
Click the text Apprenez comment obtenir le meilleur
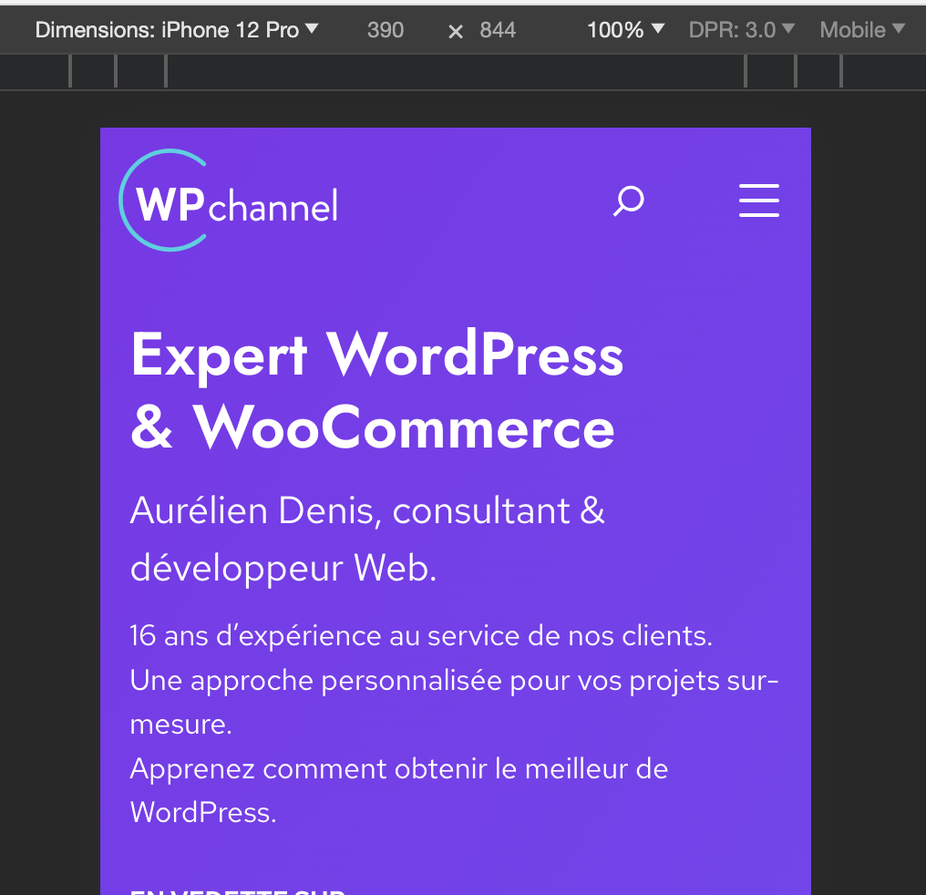(x=379, y=768)
